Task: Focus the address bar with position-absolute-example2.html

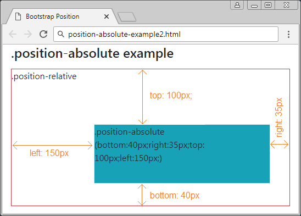Action: (166, 34)
